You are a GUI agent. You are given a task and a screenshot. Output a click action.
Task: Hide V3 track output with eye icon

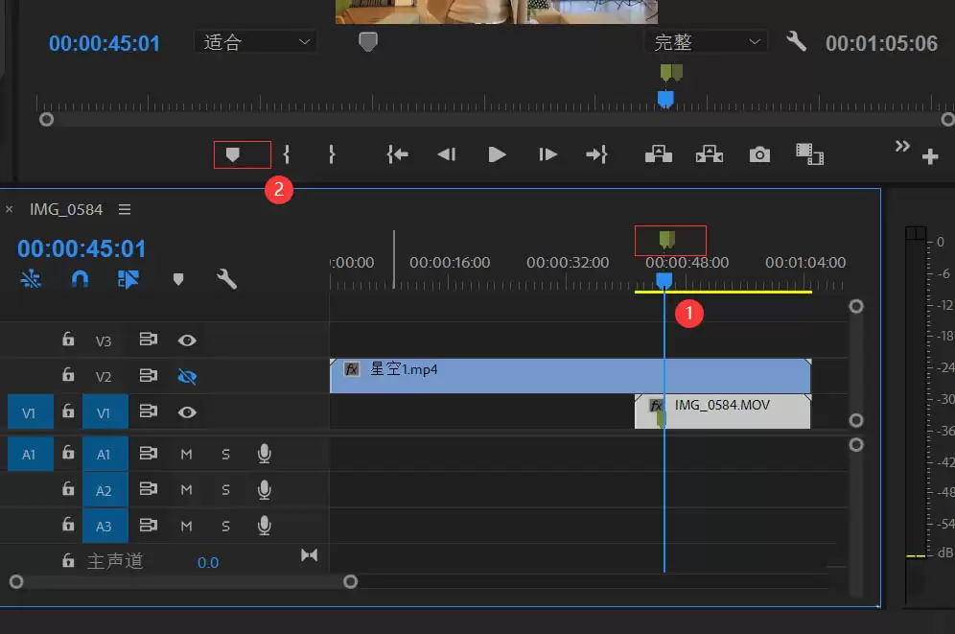pos(187,340)
